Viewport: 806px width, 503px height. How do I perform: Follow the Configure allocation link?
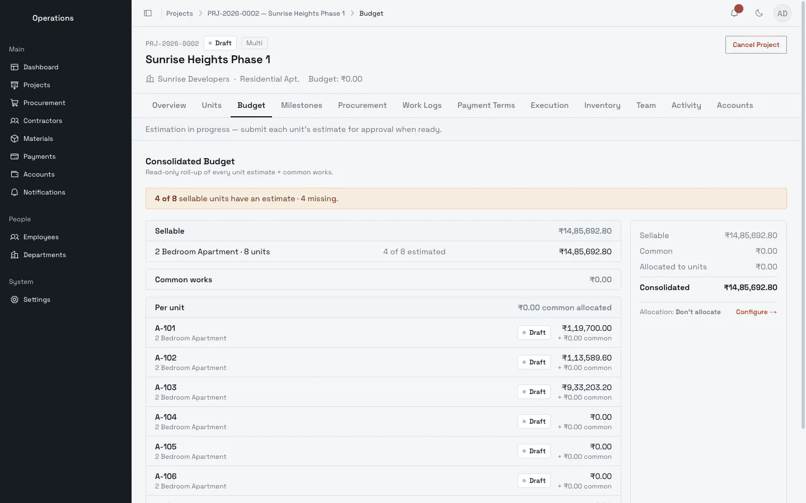[756, 312]
